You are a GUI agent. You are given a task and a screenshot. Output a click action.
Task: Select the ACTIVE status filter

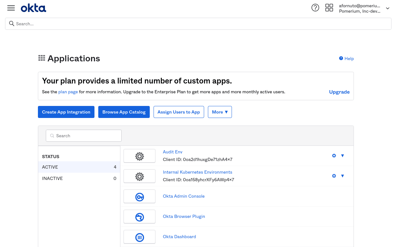[x=50, y=167]
